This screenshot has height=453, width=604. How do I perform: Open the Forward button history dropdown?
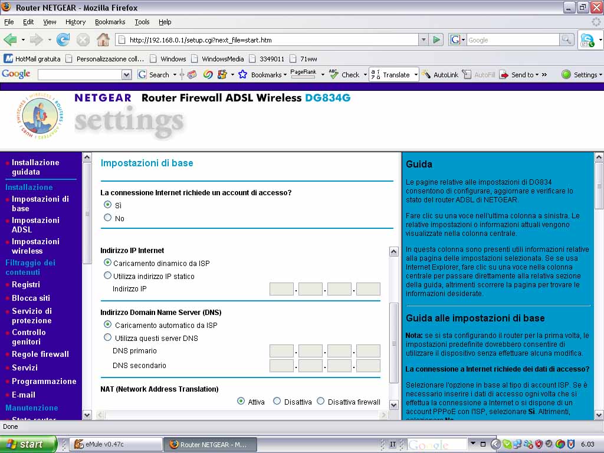coord(50,40)
